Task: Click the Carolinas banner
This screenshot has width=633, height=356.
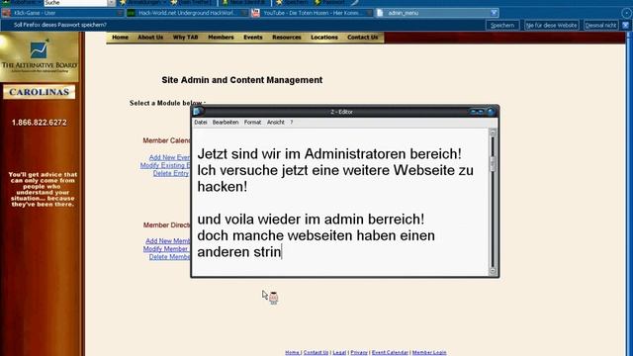Action: tap(40, 92)
